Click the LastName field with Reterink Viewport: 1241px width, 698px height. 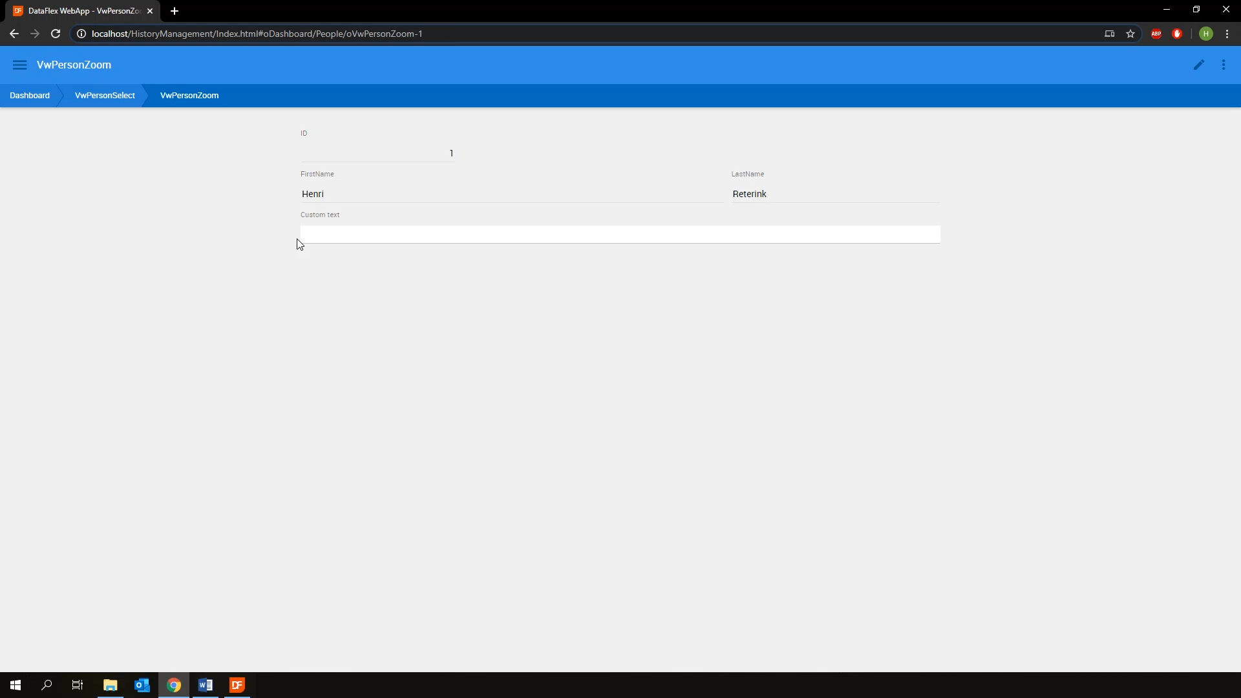click(x=835, y=194)
